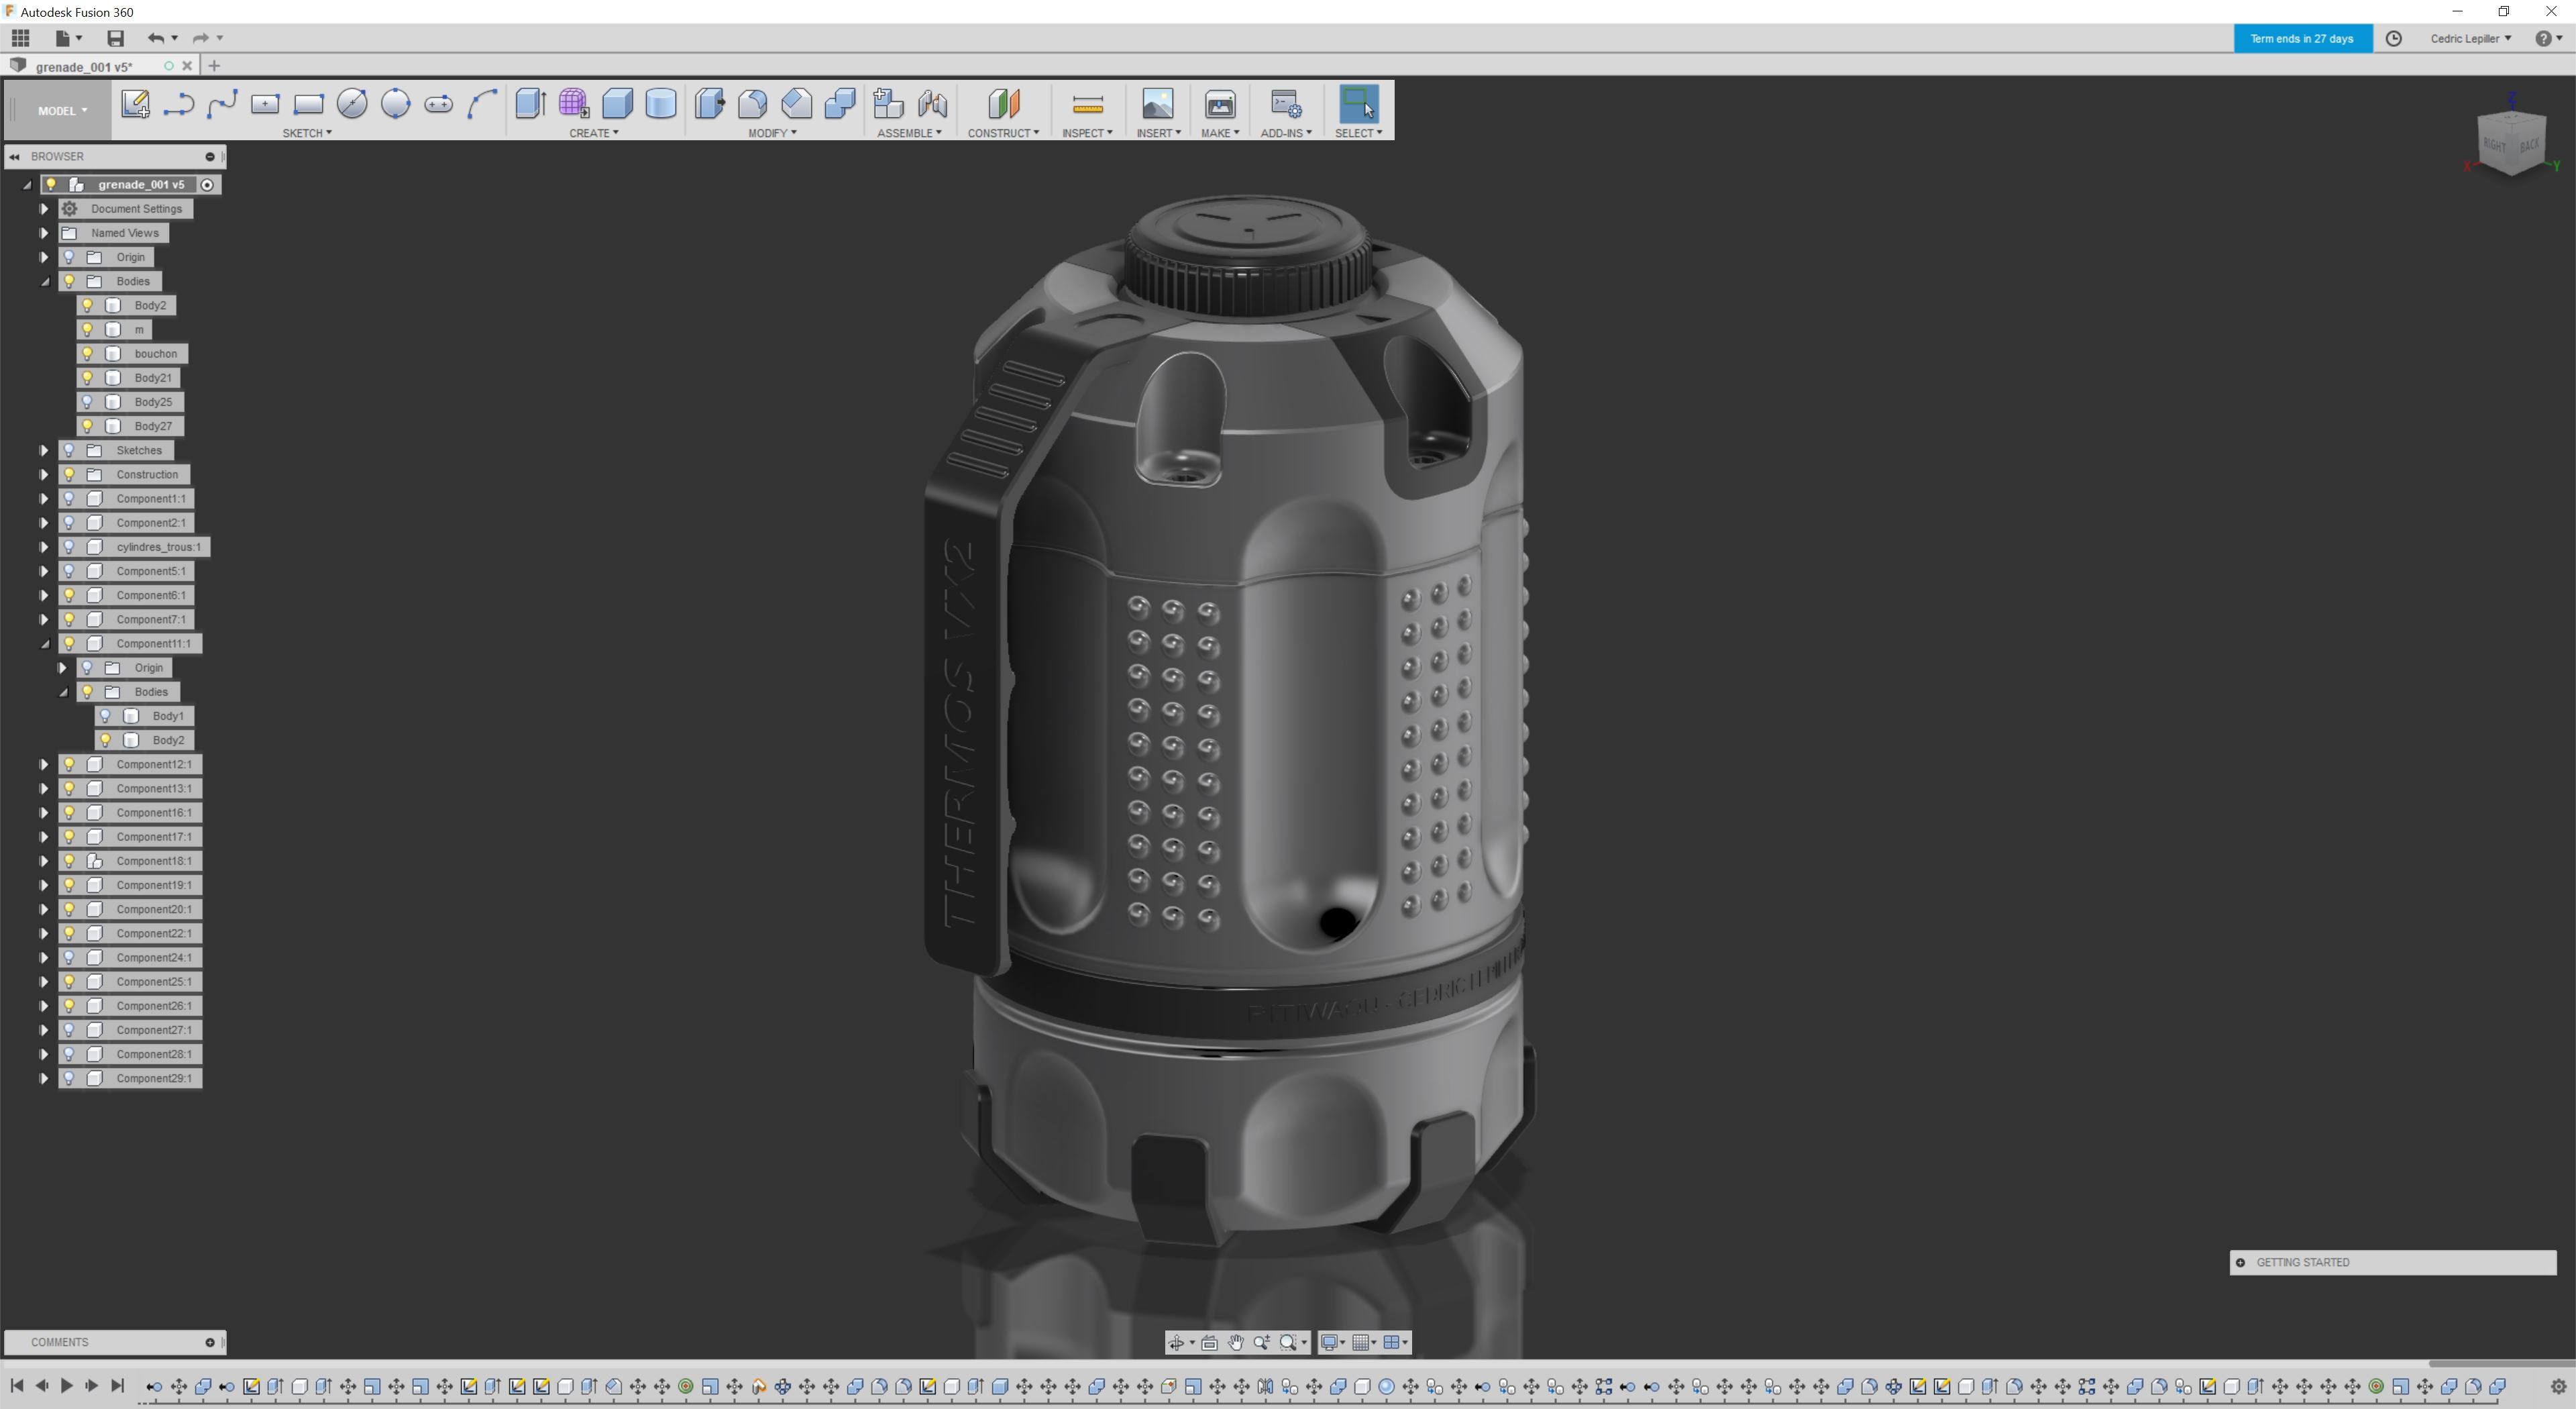This screenshot has height=1409, width=2576.
Task: Toggle visibility bulb of Body25
Action: [x=87, y=402]
